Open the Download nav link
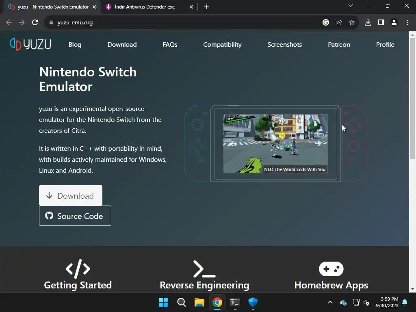The width and height of the screenshot is (416, 312). 122,45
